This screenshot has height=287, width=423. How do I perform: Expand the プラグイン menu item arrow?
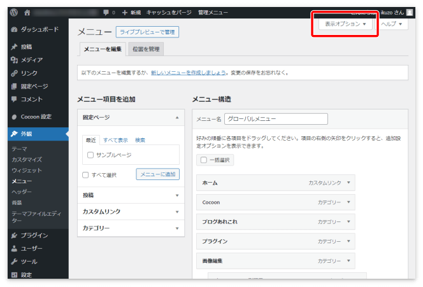click(x=348, y=241)
